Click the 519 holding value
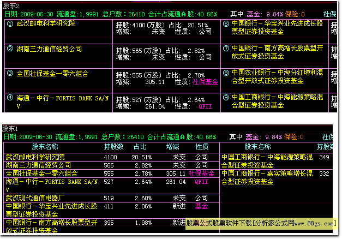 109,198
